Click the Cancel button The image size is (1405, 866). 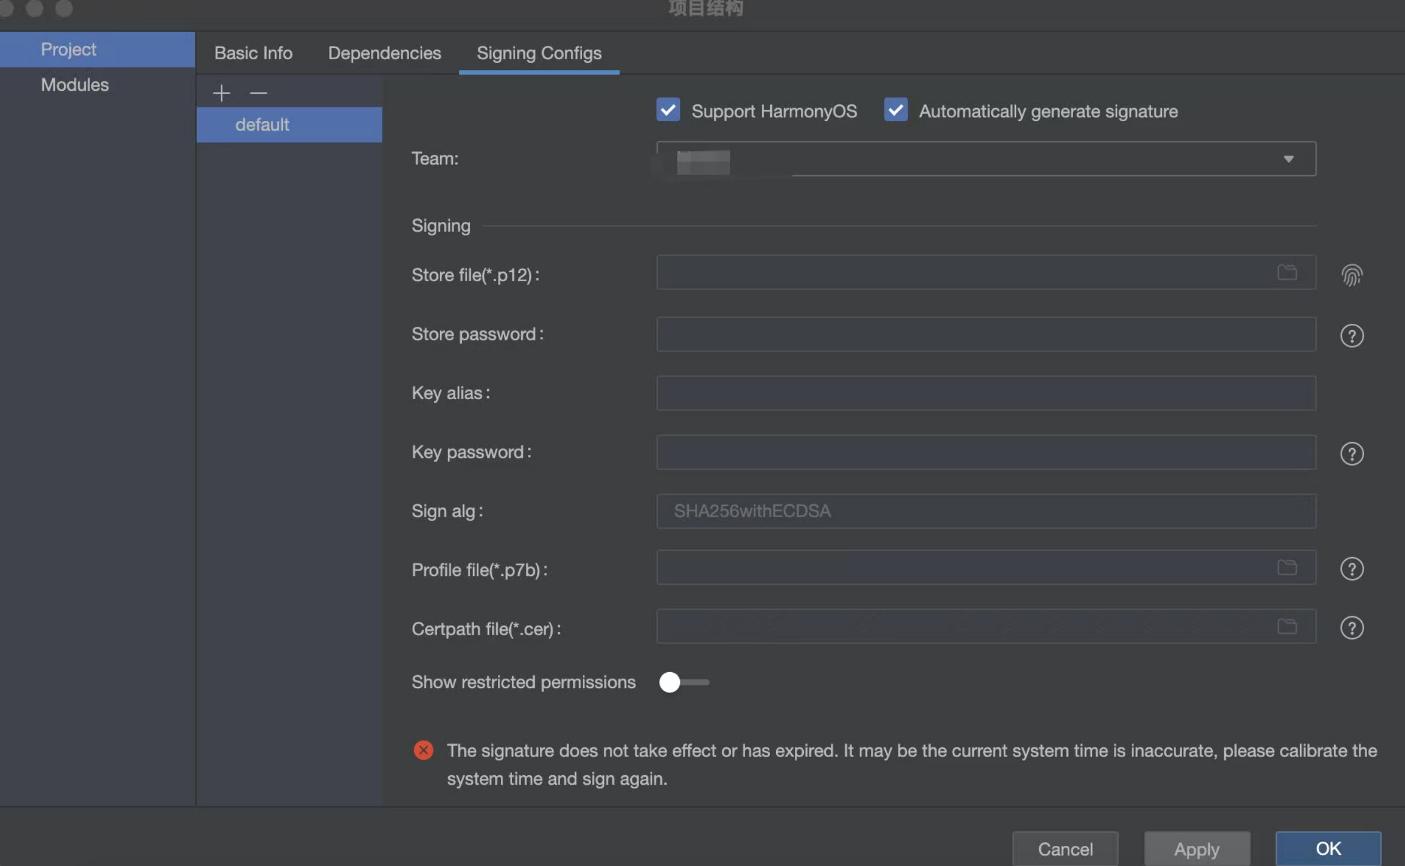pos(1065,849)
